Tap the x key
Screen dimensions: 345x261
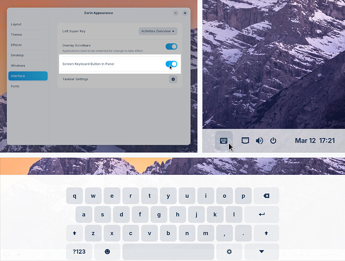(x=112, y=233)
